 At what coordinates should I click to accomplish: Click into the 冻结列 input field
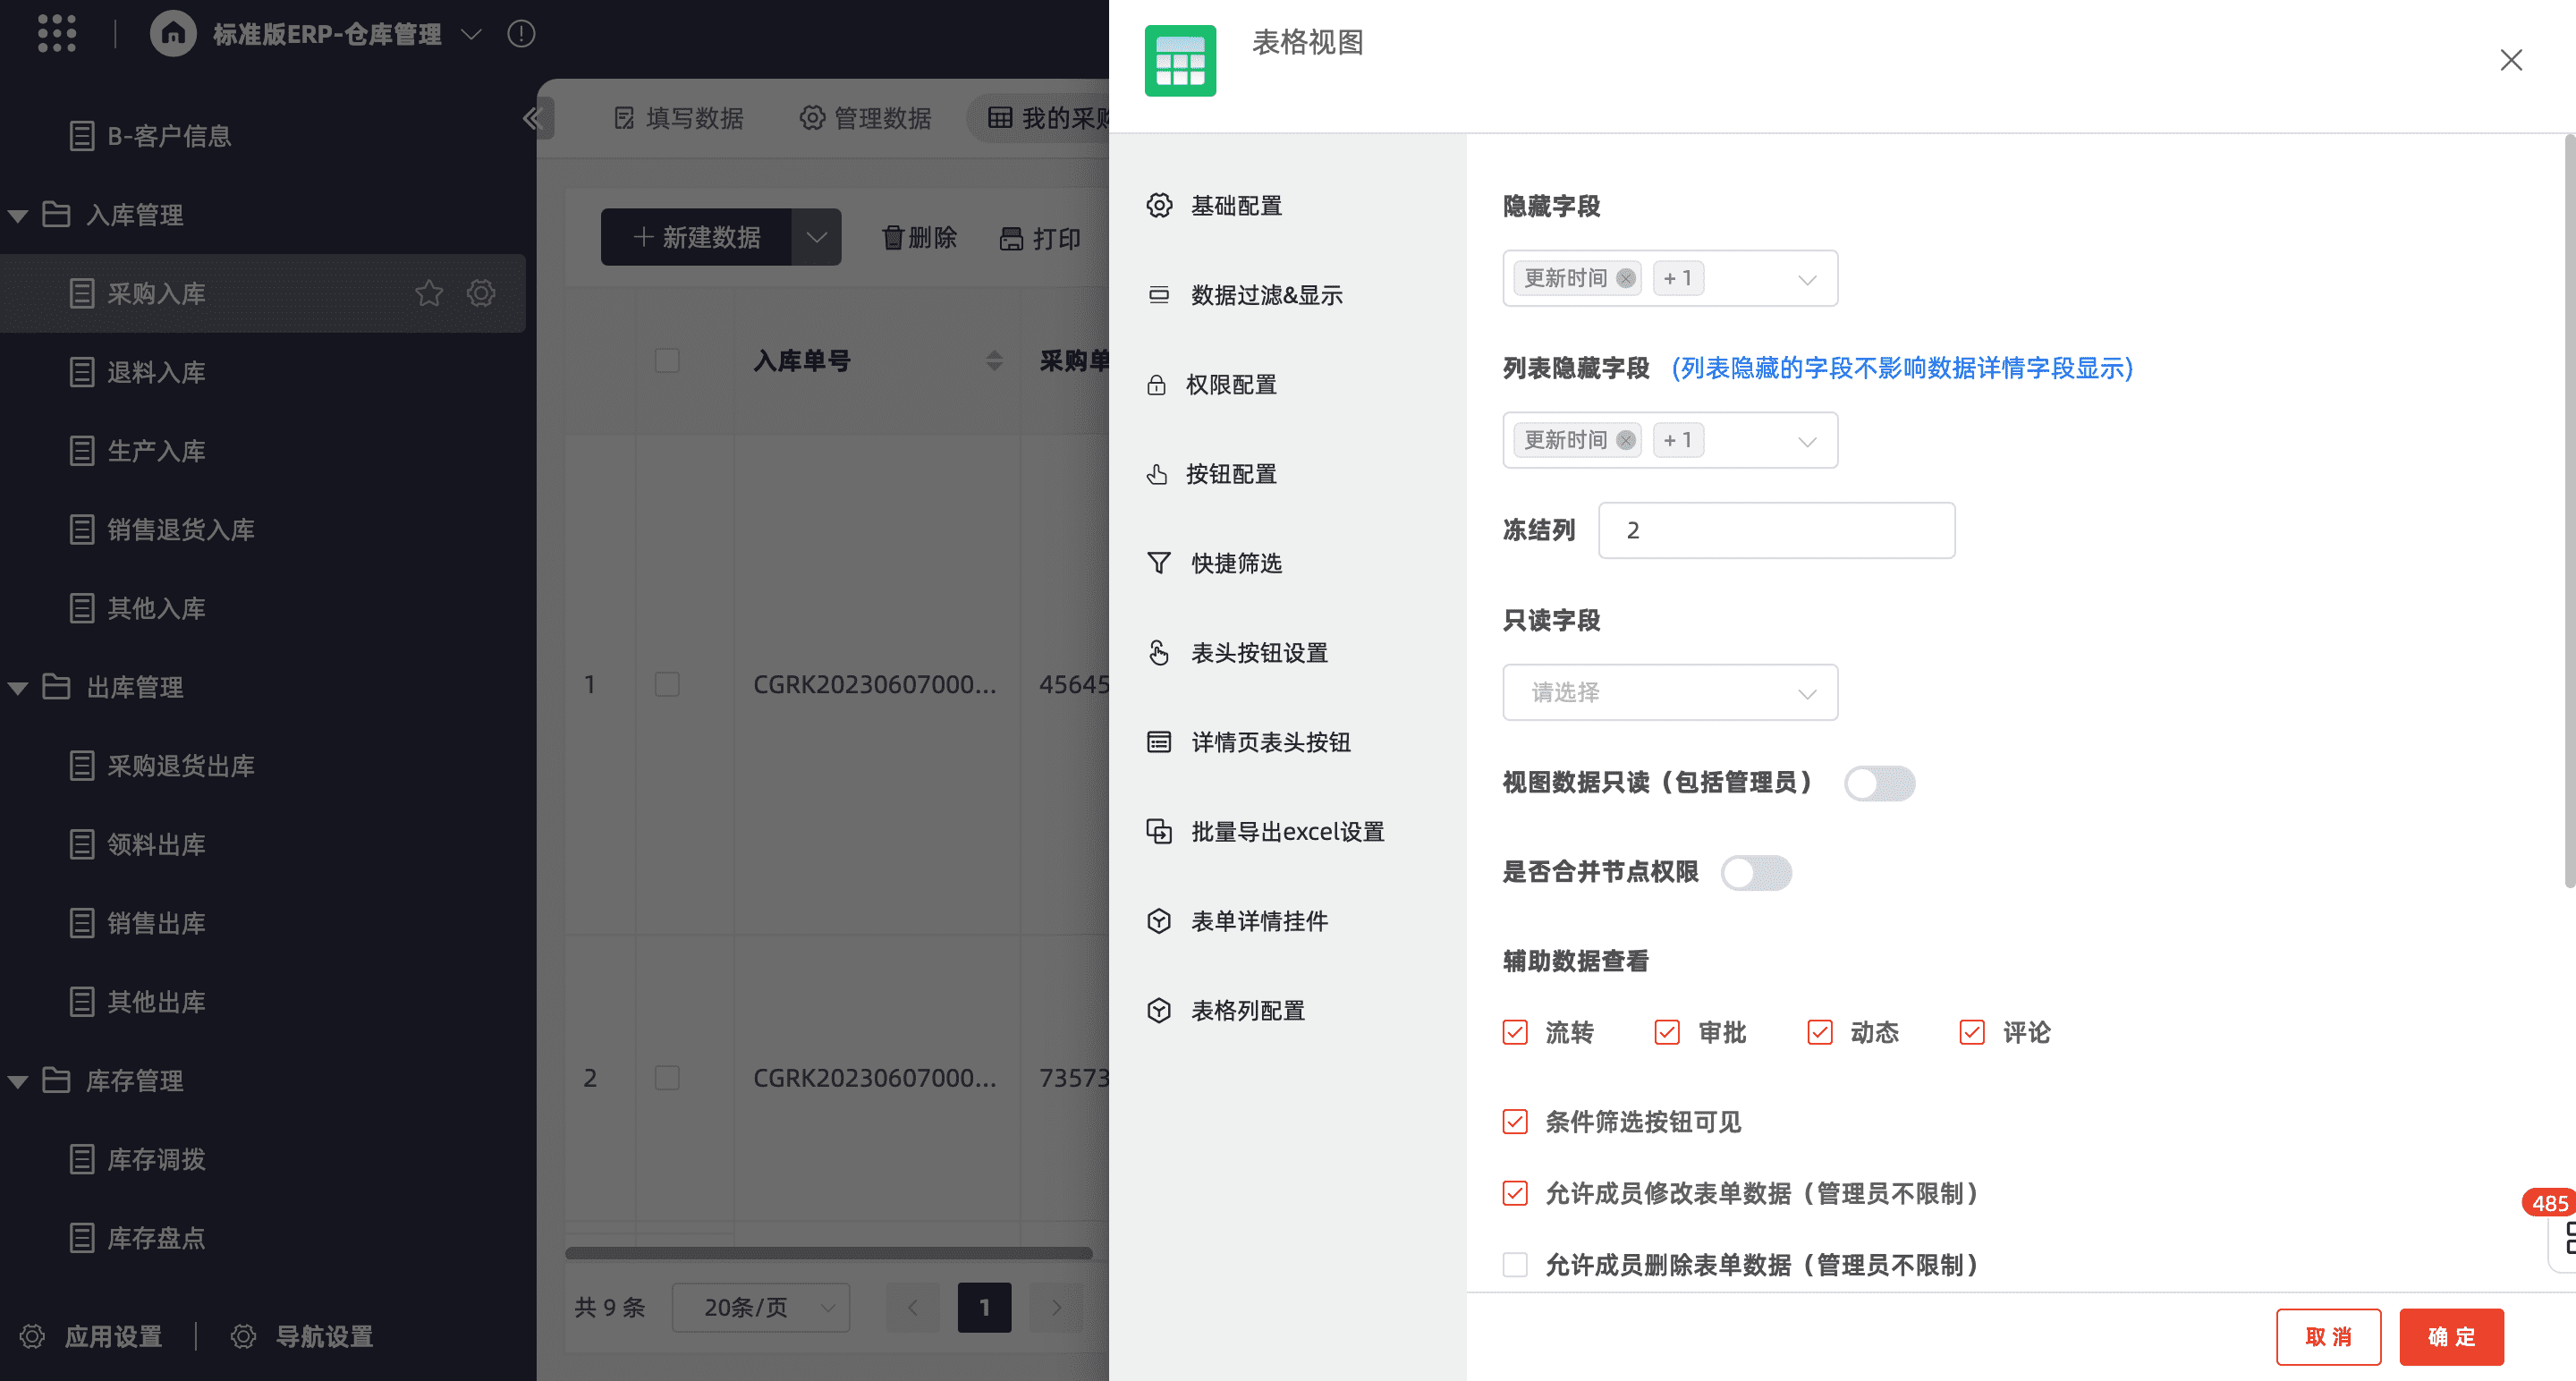coord(1776,530)
